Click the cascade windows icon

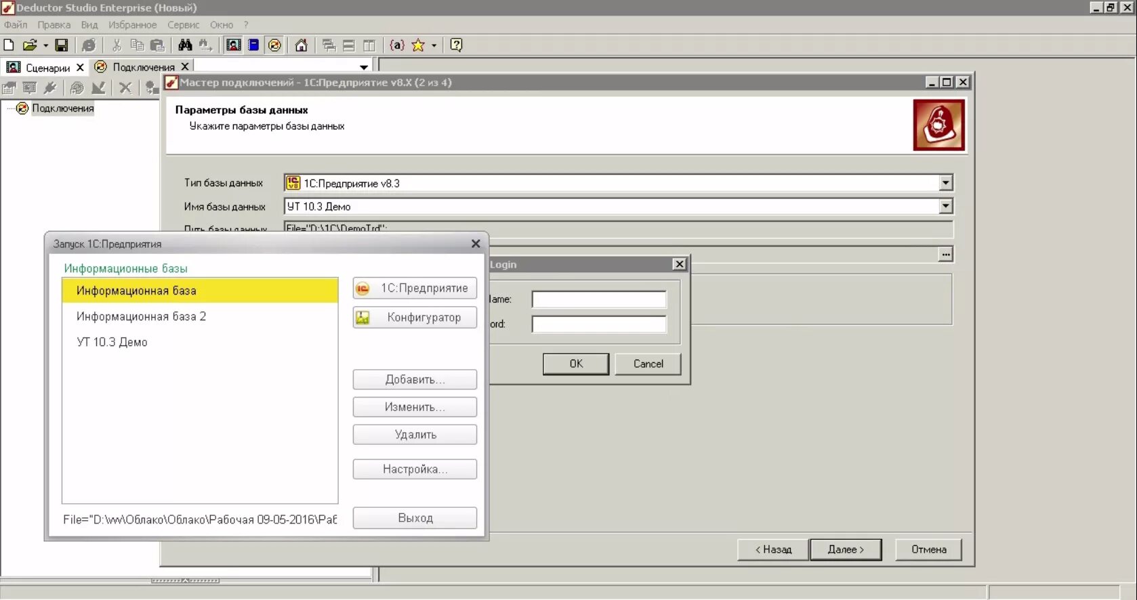329,45
